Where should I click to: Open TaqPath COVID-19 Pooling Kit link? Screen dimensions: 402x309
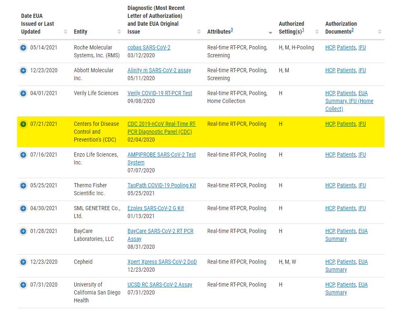pyautogui.click(x=162, y=185)
